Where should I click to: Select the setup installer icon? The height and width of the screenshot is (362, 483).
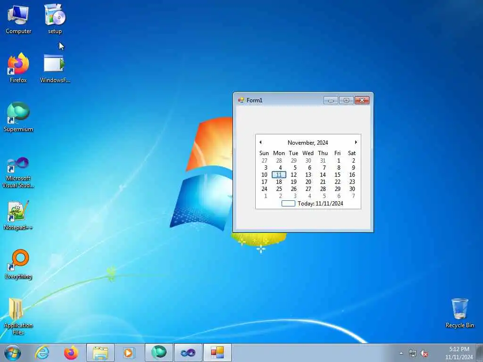[55, 19]
